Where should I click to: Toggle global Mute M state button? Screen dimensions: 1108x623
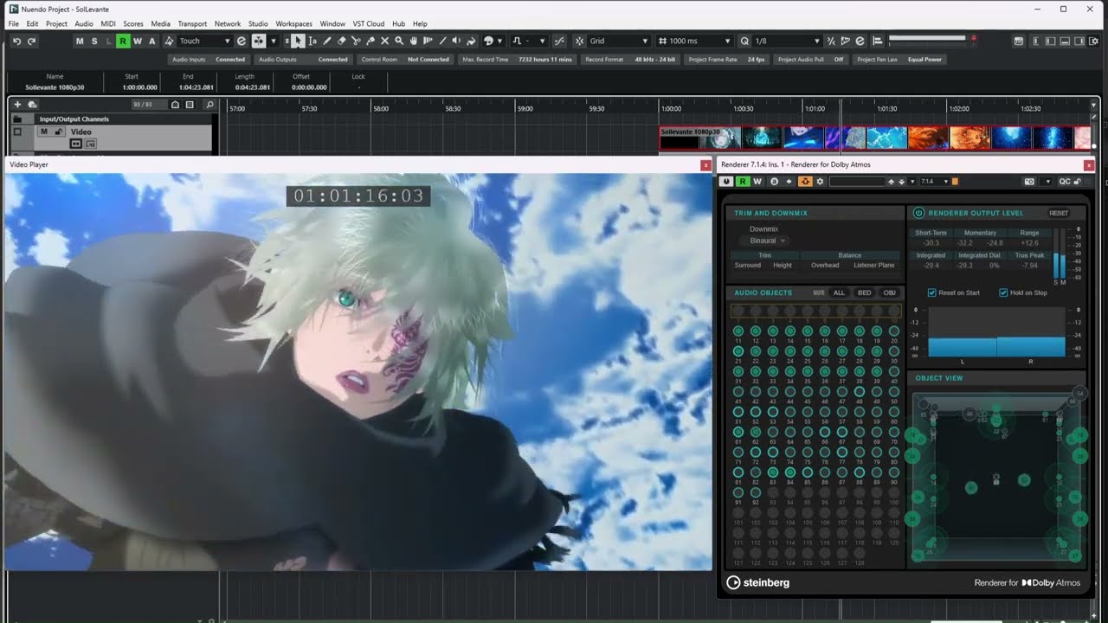click(80, 41)
